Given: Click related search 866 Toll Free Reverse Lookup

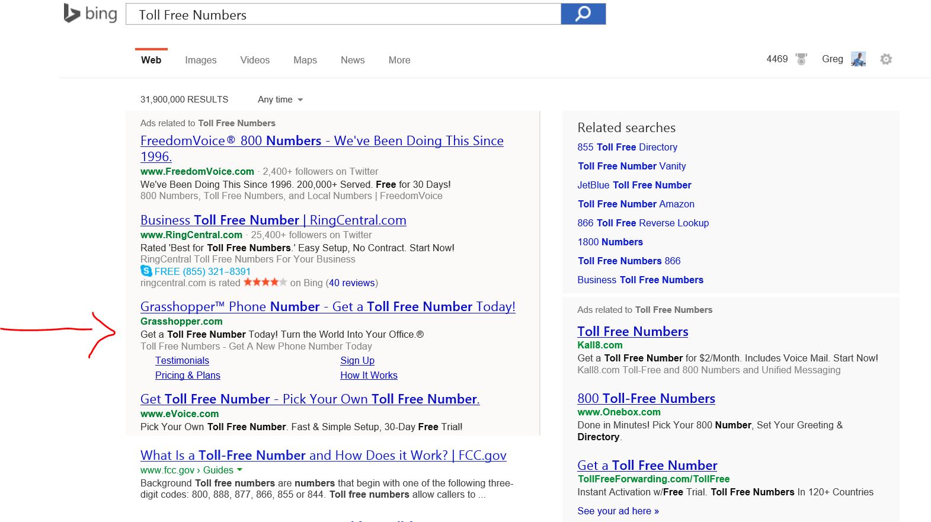Looking at the screenshot, I should pyautogui.click(x=643, y=223).
